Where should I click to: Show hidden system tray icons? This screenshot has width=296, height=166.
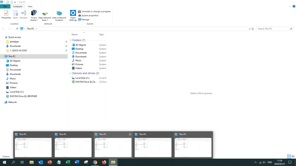[x=255, y=162]
